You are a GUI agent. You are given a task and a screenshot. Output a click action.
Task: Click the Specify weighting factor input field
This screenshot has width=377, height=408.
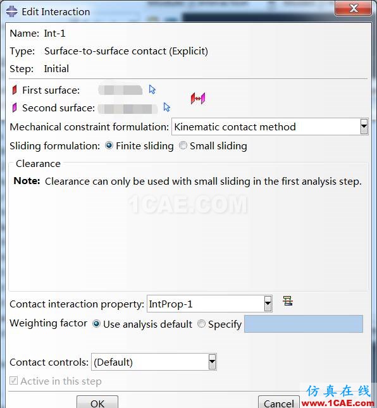point(304,324)
